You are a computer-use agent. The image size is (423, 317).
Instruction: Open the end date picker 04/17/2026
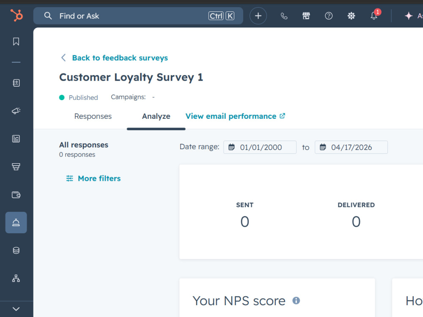351,147
